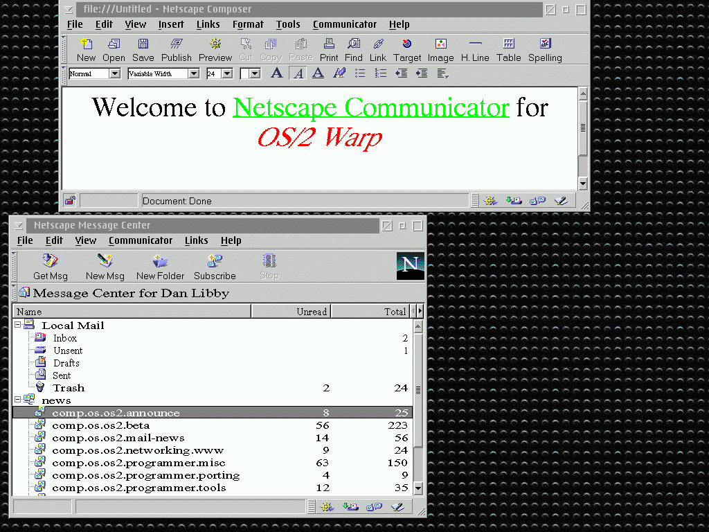Open a file with Composer's Open icon
This screenshot has width=709, height=532.
pyautogui.click(x=114, y=50)
